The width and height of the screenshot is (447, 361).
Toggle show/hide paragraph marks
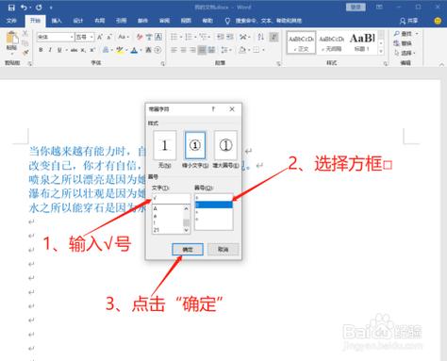[274, 37]
